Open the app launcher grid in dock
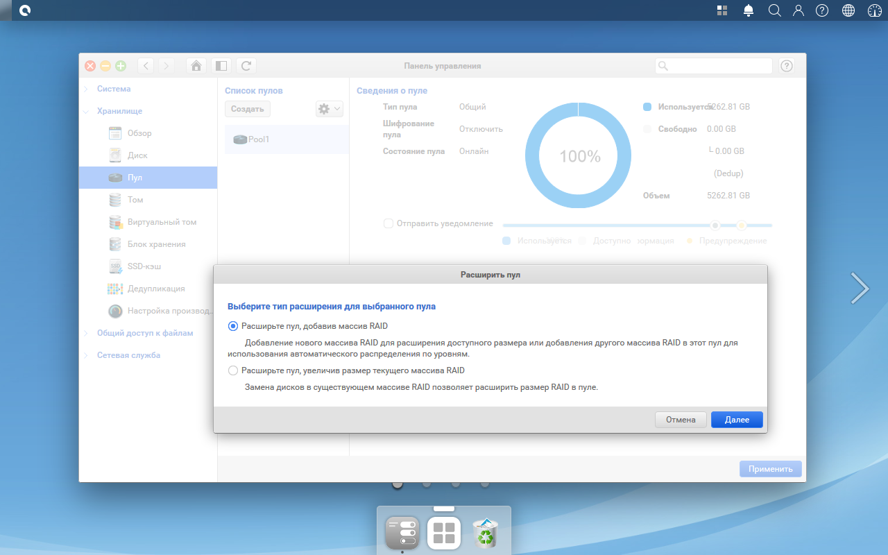888x555 pixels. [x=444, y=533]
